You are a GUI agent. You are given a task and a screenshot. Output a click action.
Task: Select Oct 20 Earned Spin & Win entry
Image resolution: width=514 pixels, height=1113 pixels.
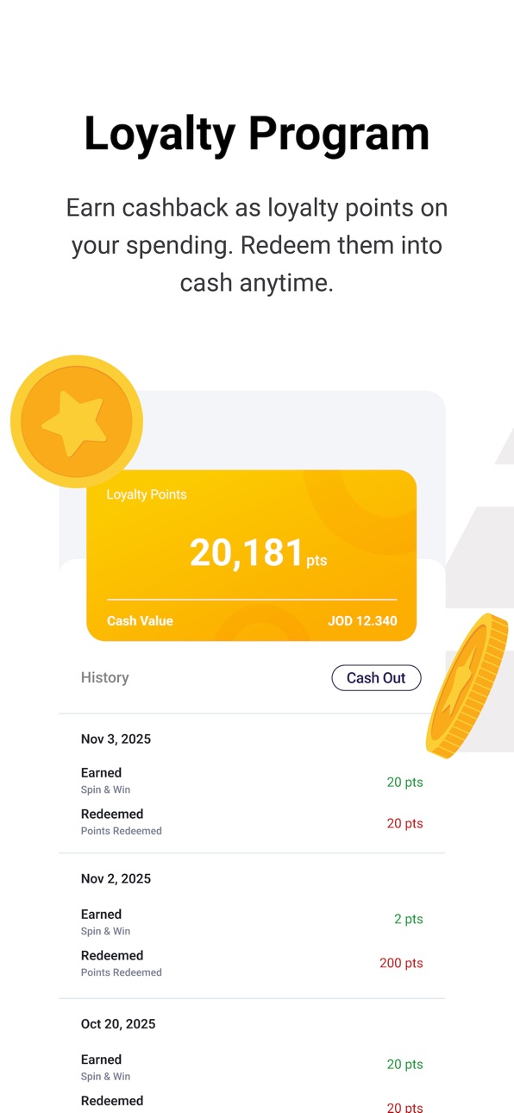click(252, 1067)
